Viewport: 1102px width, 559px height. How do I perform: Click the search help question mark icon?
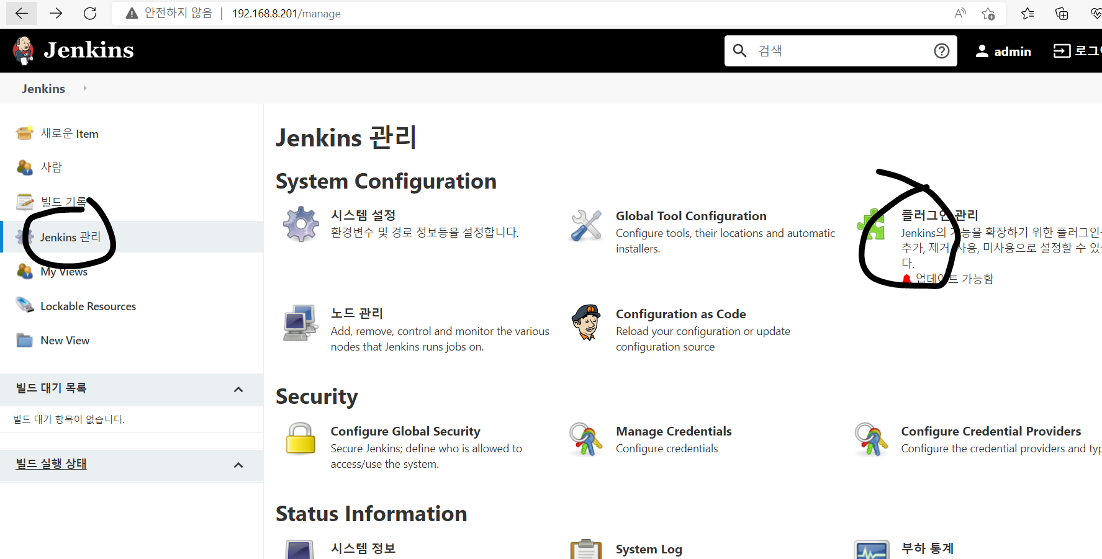(x=942, y=51)
